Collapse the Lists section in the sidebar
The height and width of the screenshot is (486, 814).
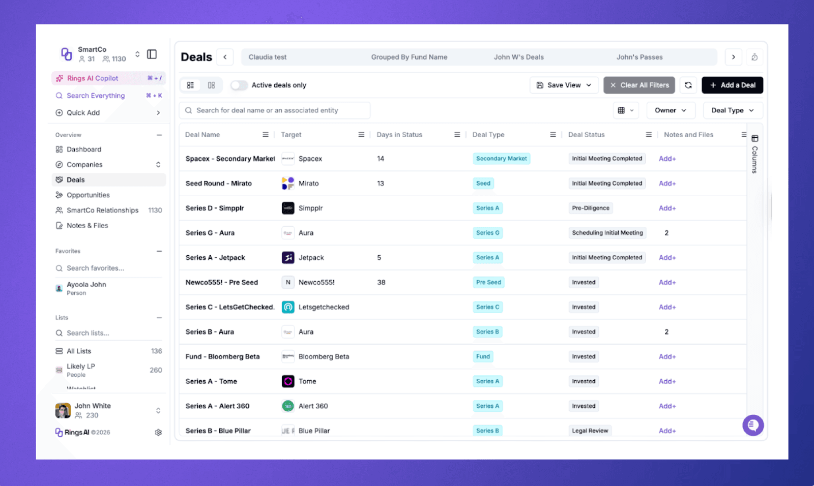[159, 317]
